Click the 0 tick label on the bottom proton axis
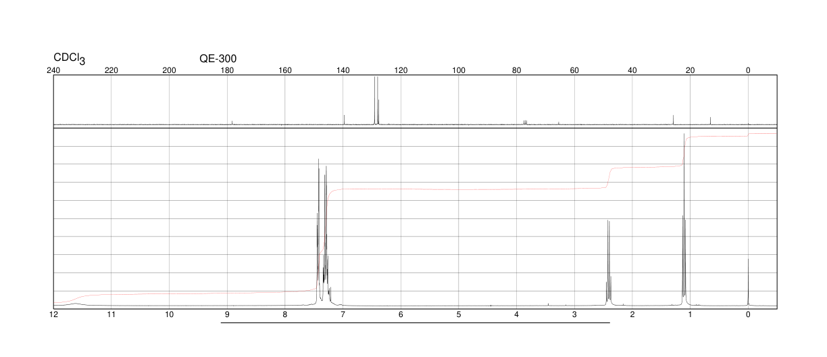Image resolution: width=827 pixels, height=357 pixels. point(748,315)
